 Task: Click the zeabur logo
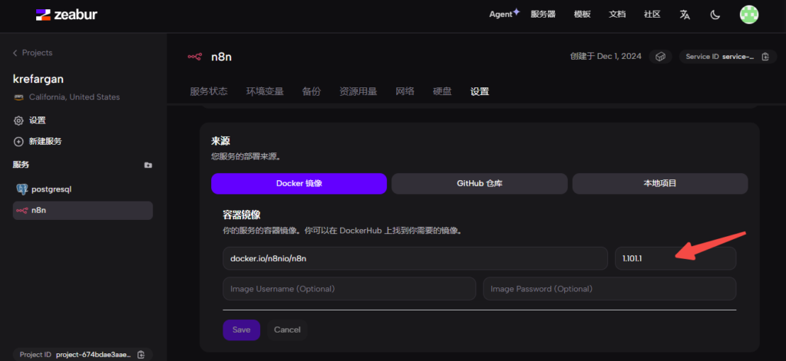click(66, 15)
